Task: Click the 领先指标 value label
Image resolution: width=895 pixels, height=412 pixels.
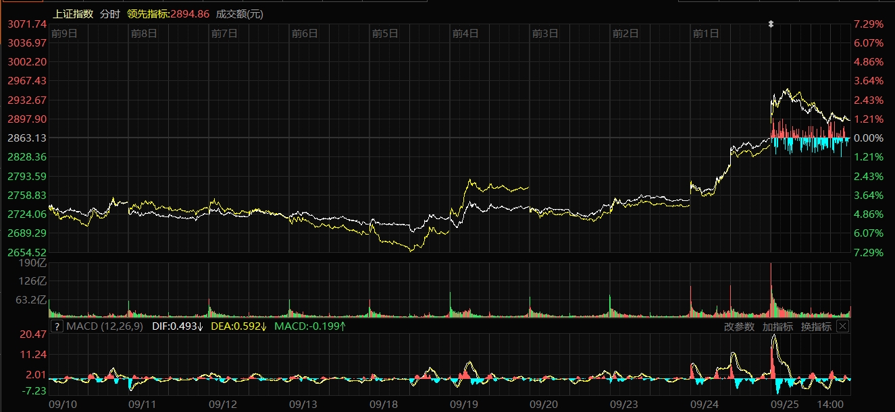Action: pyautogui.click(x=169, y=13)
